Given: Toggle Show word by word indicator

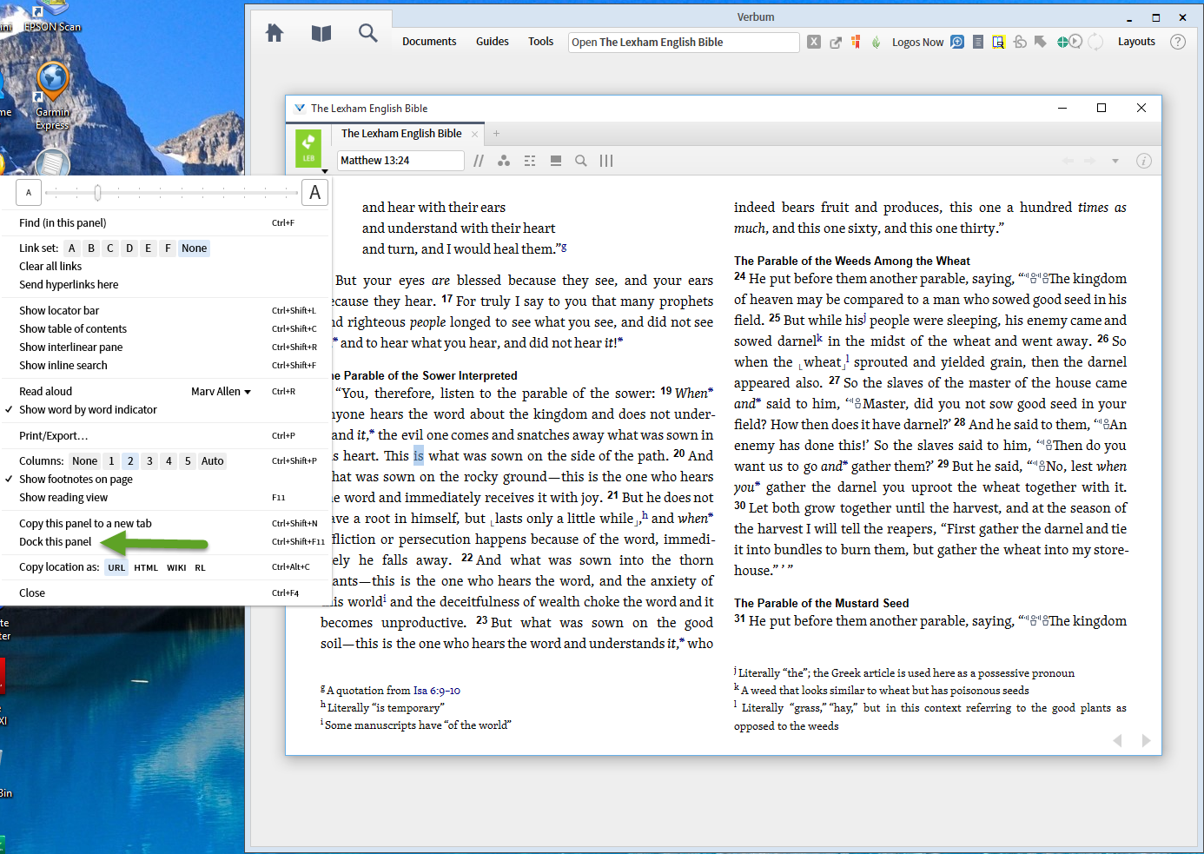Looking at the screenshot, I should tap(88, 410).
